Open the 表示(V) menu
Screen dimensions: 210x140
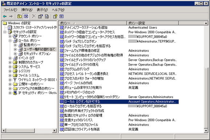point(42,10)
